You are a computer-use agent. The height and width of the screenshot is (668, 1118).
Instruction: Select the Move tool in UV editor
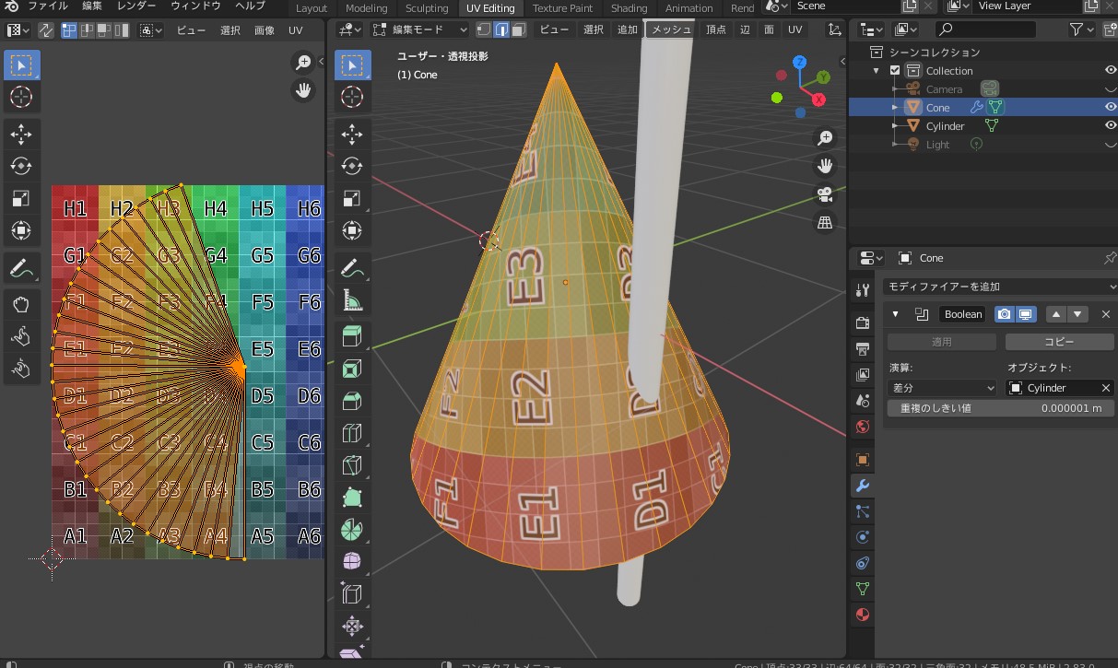(x=21, y=134)
